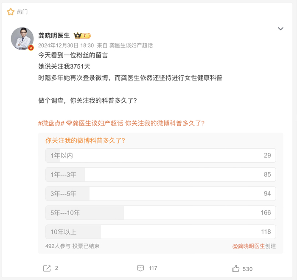Choose the 5年---10年 poll bar
The height and width of the screenshot is (280, 297).
click(x=160, y=213)
